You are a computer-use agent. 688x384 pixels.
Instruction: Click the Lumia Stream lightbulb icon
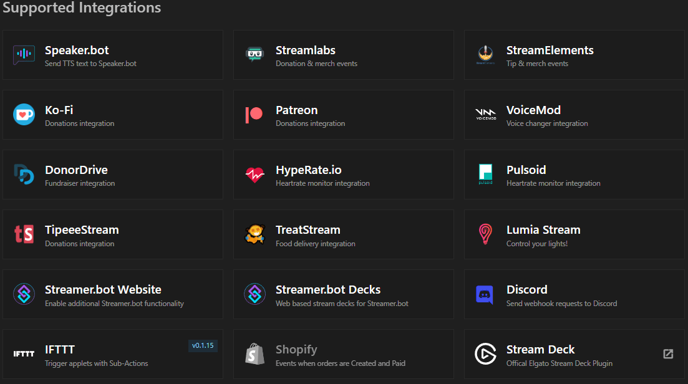tap(485, 234)
